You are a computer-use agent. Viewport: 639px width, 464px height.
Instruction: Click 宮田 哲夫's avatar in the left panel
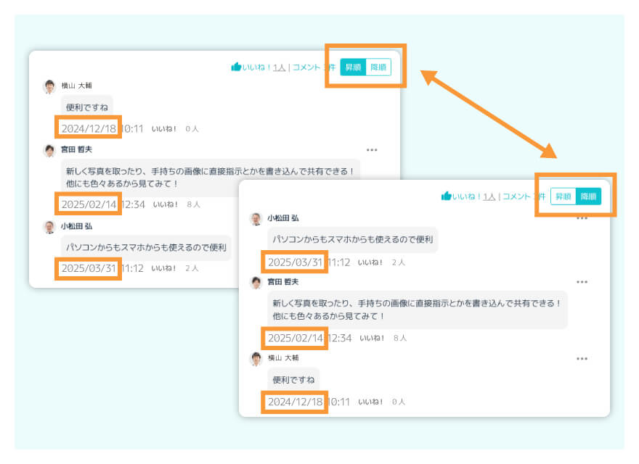(49, 151)
